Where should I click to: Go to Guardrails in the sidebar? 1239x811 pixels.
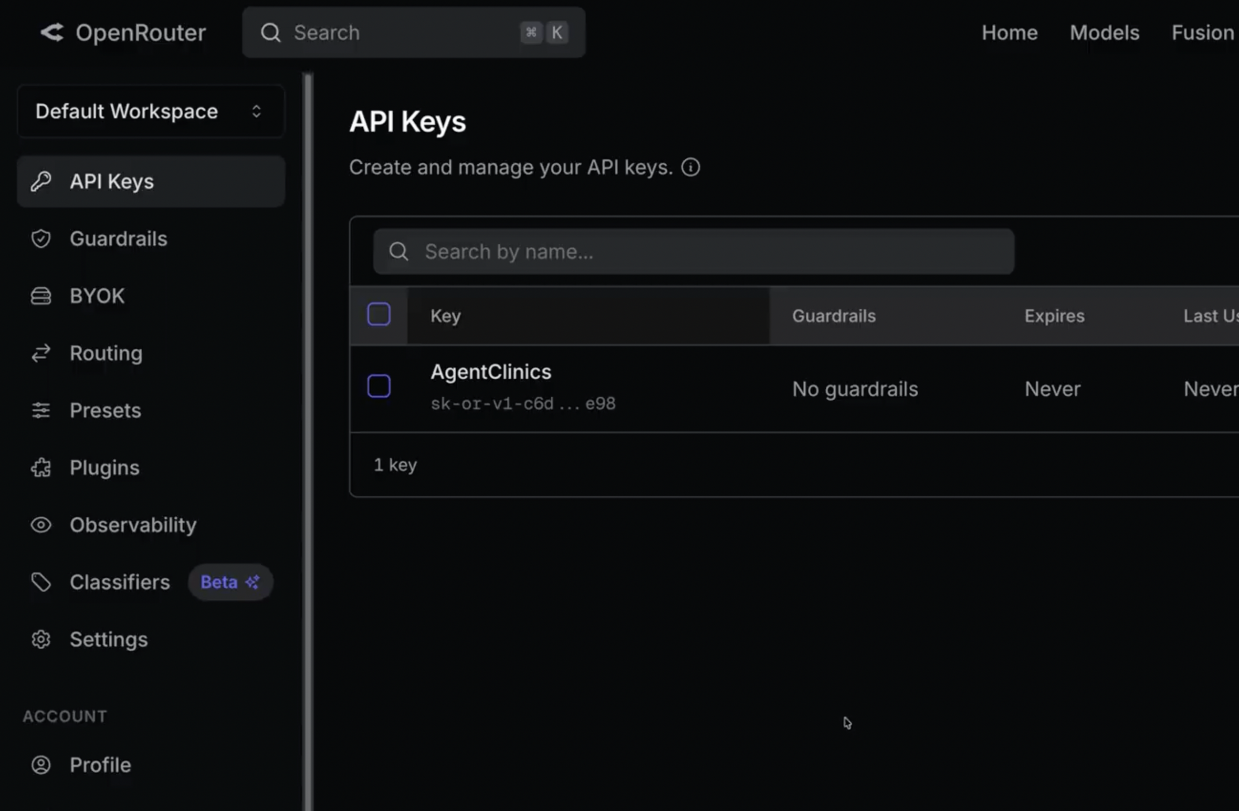(x=151, y=239)
